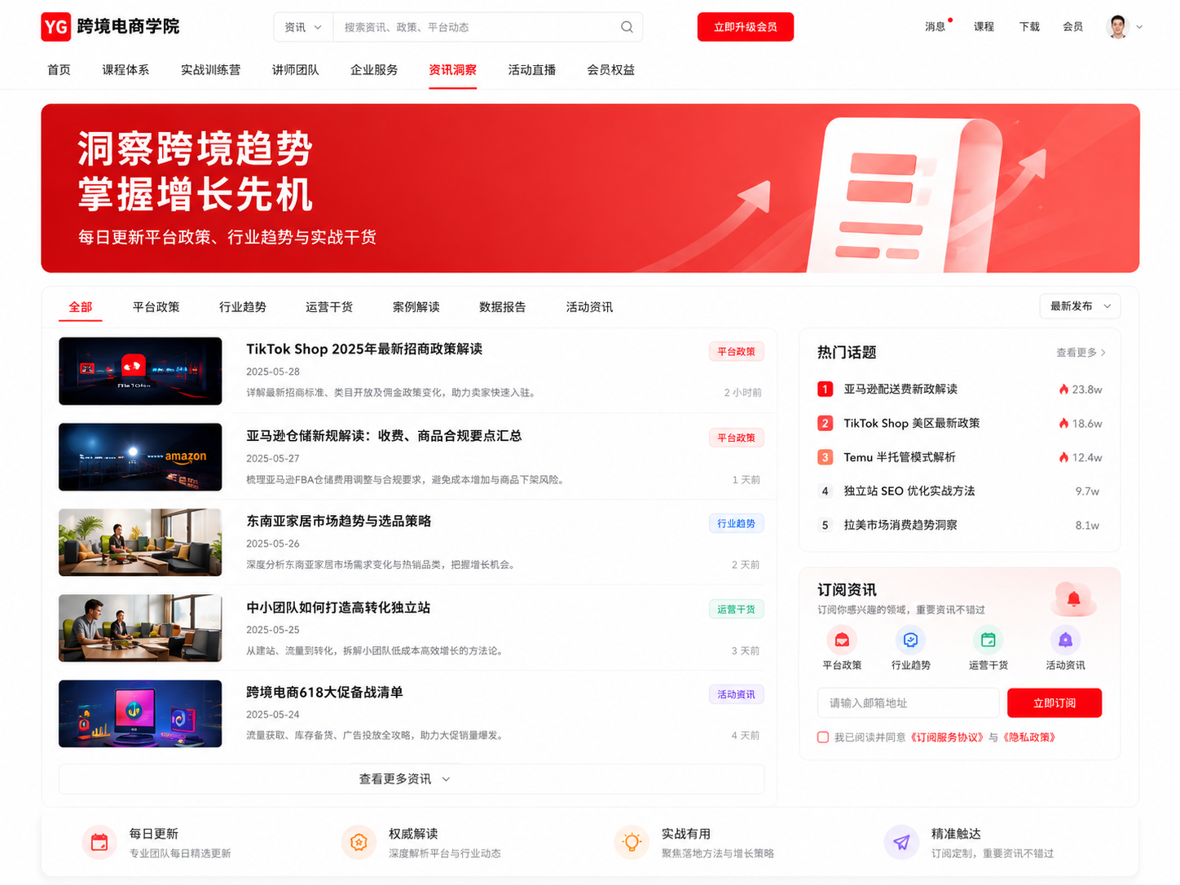Viewport: 1180px width, 885px height.
Task: Open 课程体系 navigation item
Action: pos(125,70)
